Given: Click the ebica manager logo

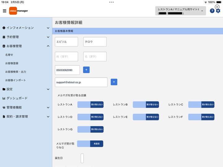Looking at the screenshot, I should tap(19, 11).
